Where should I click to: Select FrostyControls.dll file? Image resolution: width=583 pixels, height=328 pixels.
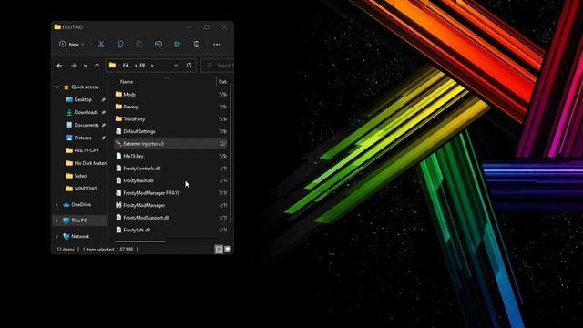[x=142, y=168]
